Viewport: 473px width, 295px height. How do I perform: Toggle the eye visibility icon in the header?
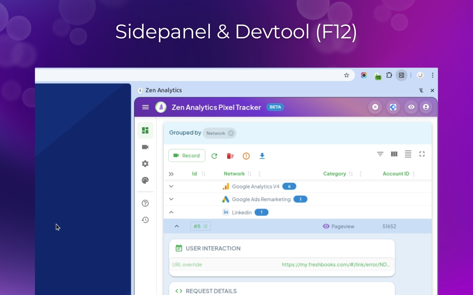click(x=411, y=107)
